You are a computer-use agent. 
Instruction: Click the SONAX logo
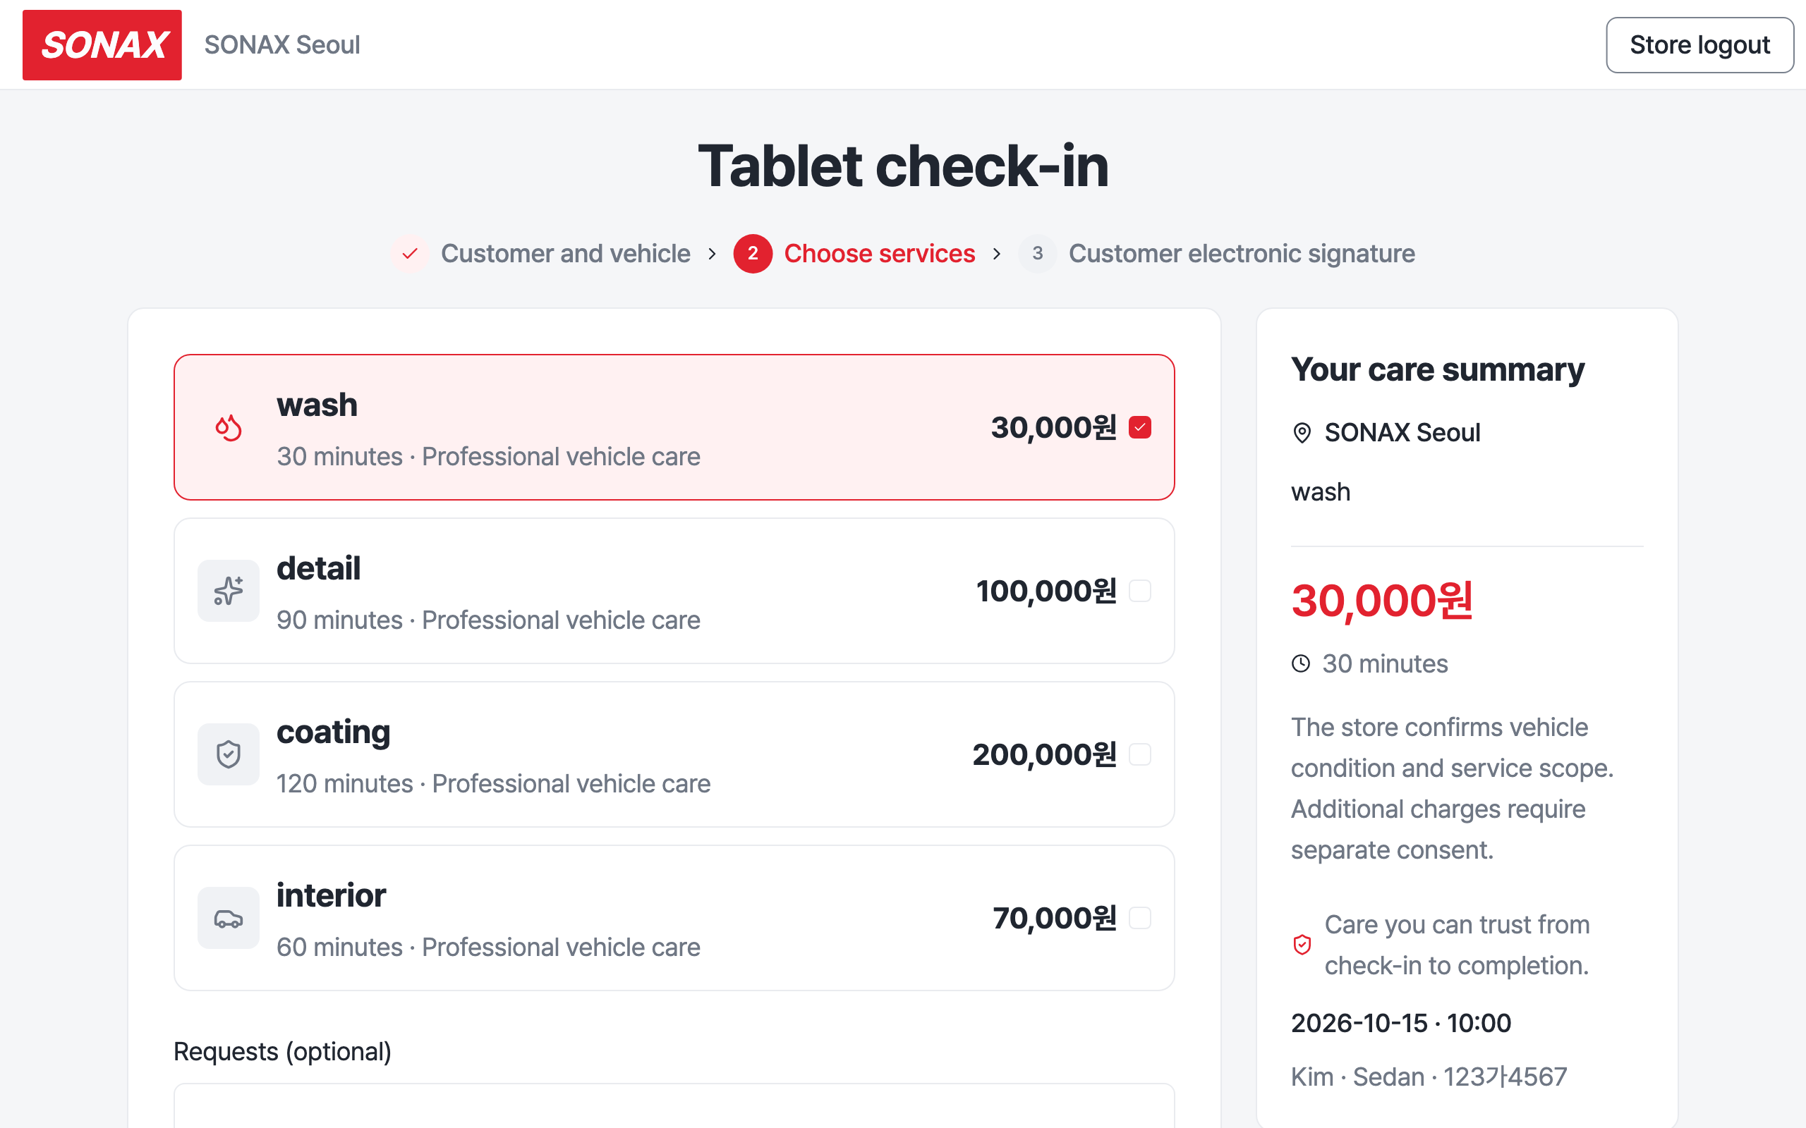(102, 44)
